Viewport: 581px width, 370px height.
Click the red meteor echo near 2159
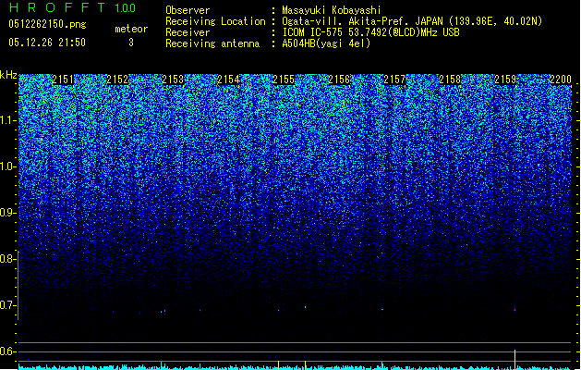[515, 310]
